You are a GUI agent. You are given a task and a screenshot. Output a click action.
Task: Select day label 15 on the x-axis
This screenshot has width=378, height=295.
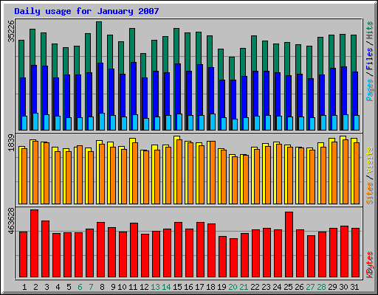coord(177,287)
